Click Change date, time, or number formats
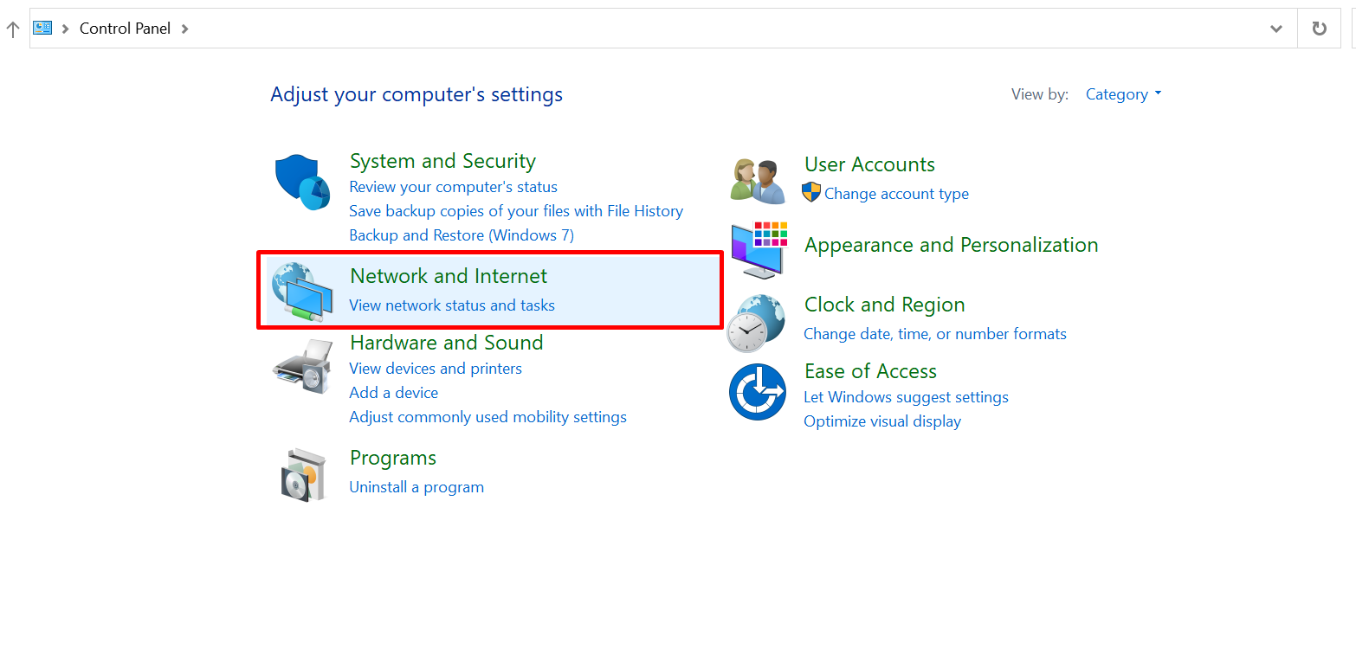 [x=935, y=334]
